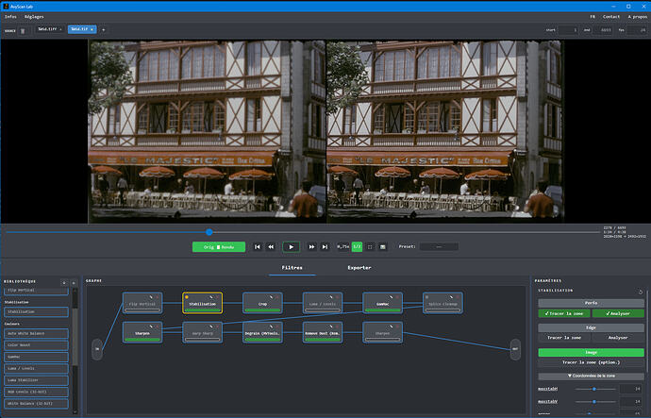Expand Coordonnées de la zone section

click(x=591, y=376)
